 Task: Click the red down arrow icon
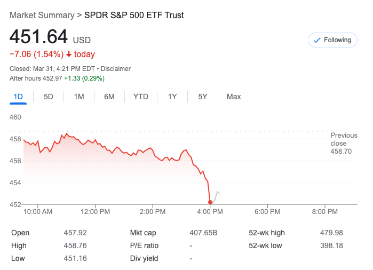click(x=69, y=54)
